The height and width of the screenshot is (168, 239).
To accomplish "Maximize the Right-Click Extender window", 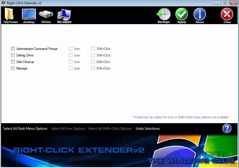I will 225,3.
